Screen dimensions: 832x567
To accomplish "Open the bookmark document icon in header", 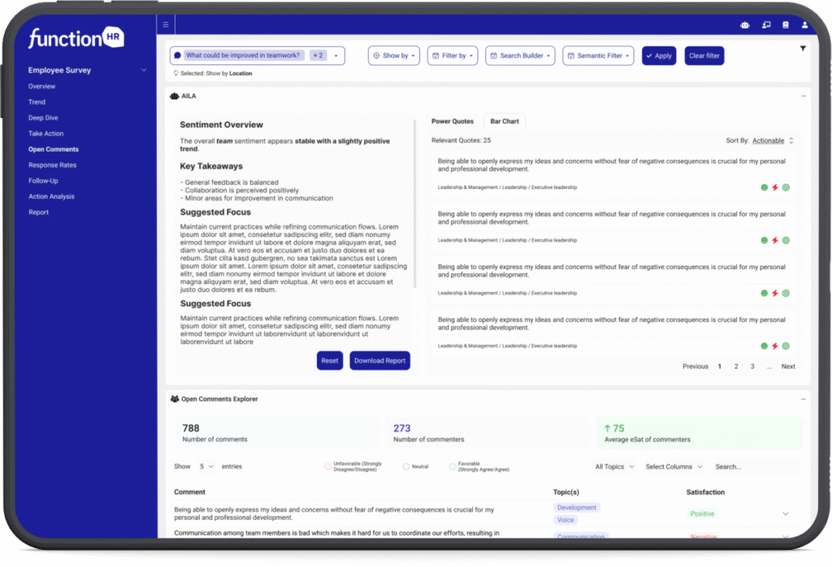I will 786,25.
